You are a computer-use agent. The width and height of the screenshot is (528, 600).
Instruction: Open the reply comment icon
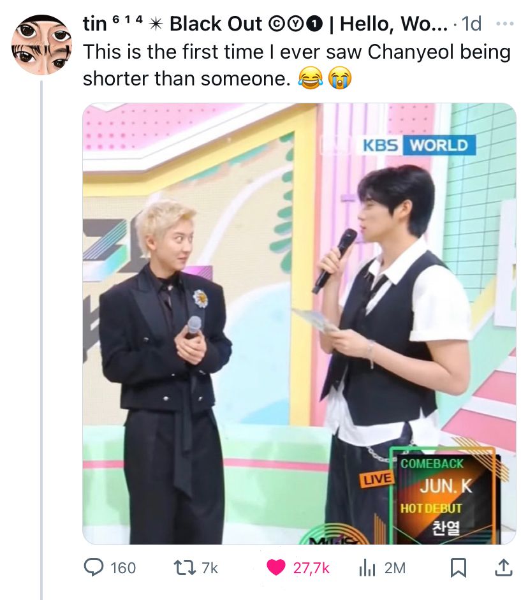(x=93, y=567)
